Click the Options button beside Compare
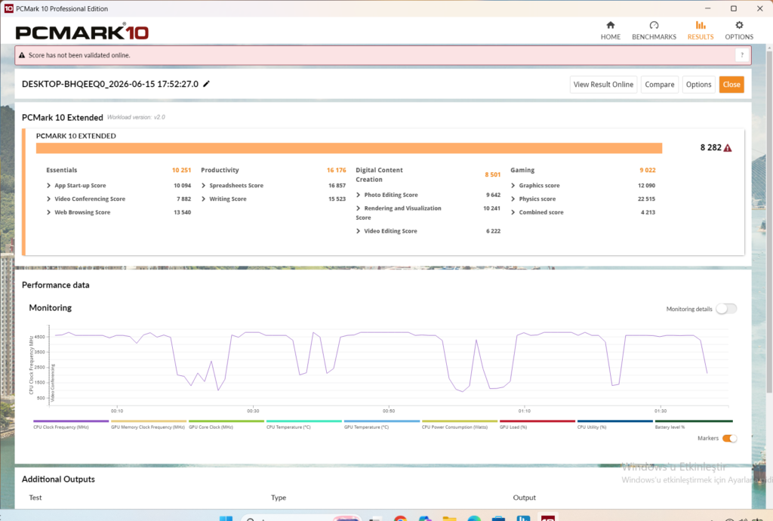Image resolution: width=773 pixels, height=521 pixels. [698, 85]
